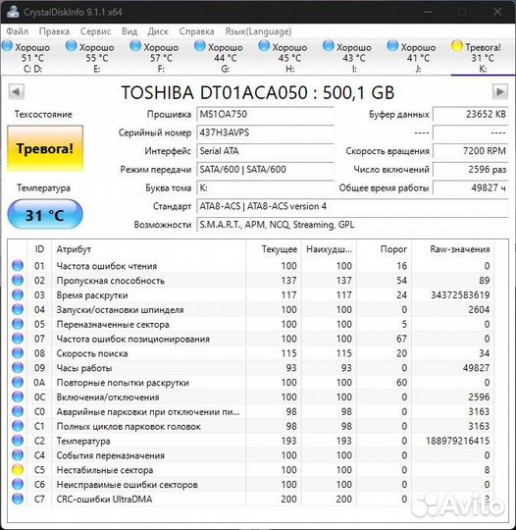Click status icon of Включения/отключения row
The image size is (516, 530).
pos(18,397)
